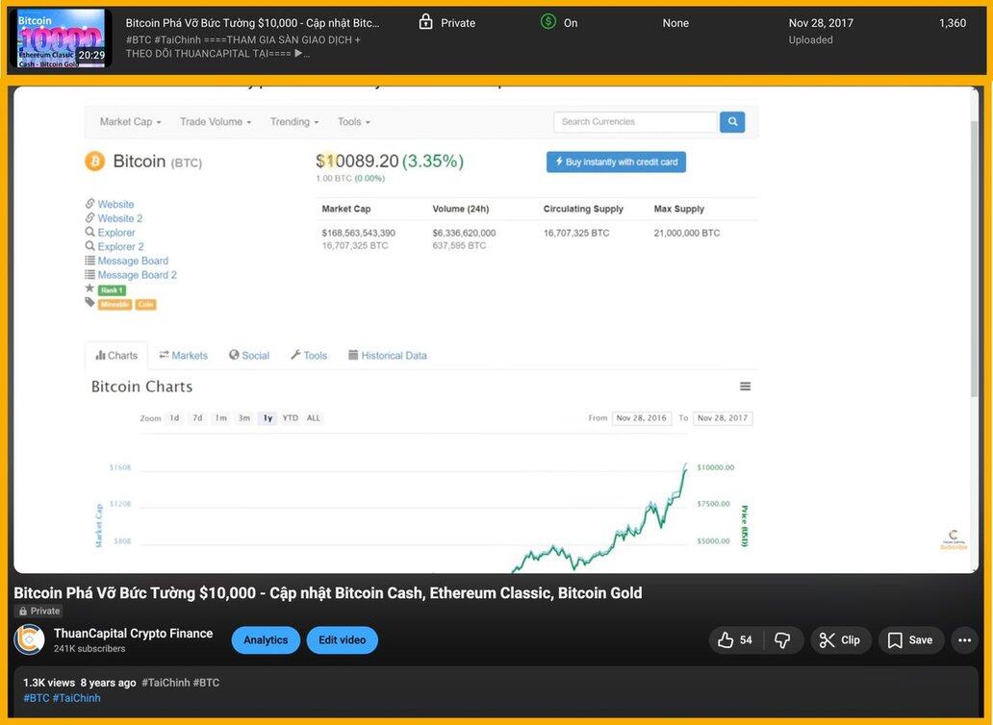The height and width of the screenshot is (725, 993).
Task: Expand the Trade Volume dropdown
Action: [216, 122]
